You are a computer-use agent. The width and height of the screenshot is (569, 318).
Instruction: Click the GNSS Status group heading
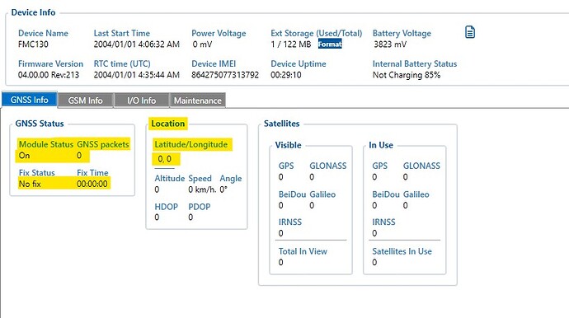40,124
